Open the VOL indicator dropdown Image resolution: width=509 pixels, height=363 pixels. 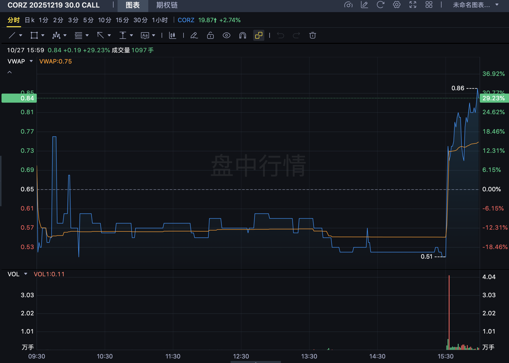(26, 274)
